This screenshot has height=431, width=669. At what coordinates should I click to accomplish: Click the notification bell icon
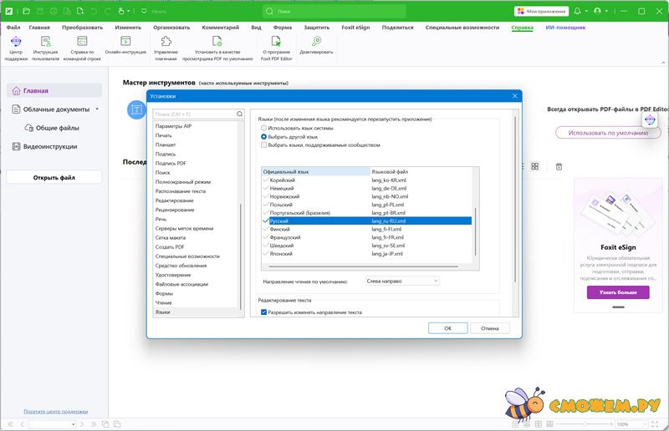578,11
